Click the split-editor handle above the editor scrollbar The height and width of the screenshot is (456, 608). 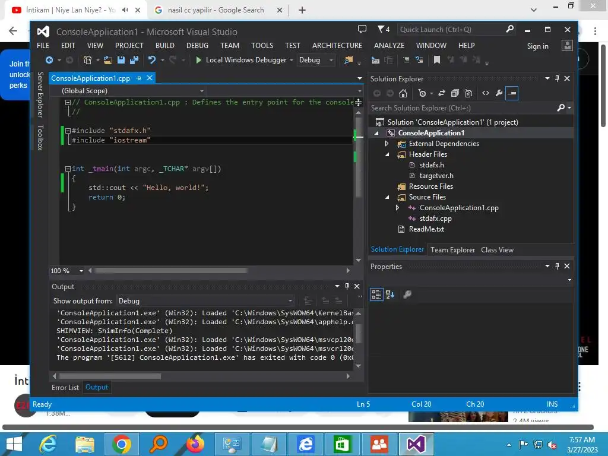(x=358, y=102)
